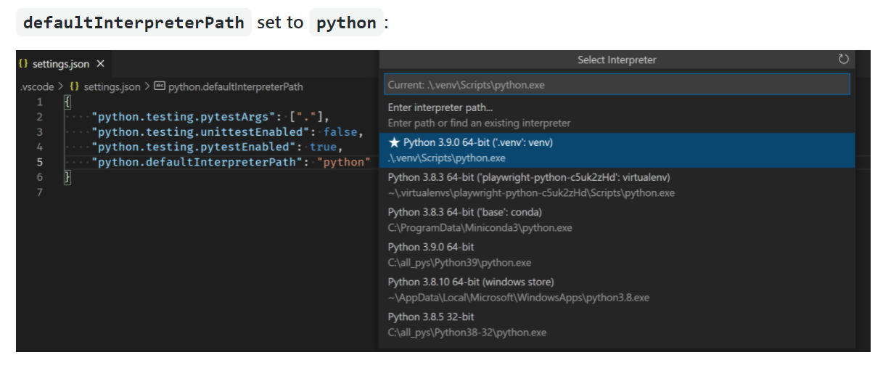883x371 pixels.
Task: Select Python 3.8.3 64-bit ('base': conda)
Action: pyautogui.click(x=617, y=220)
